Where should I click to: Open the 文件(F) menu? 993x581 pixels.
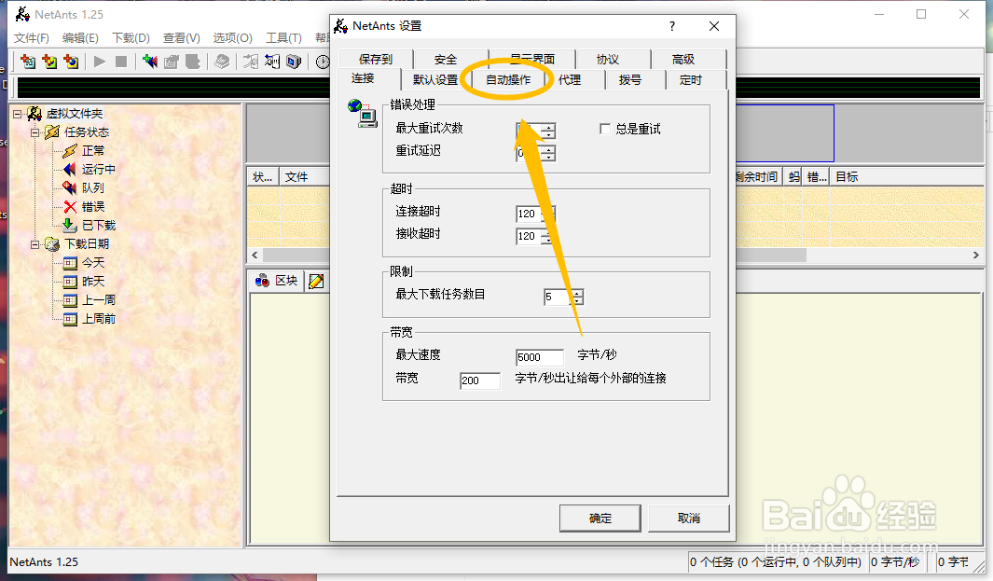pos(32,38)
